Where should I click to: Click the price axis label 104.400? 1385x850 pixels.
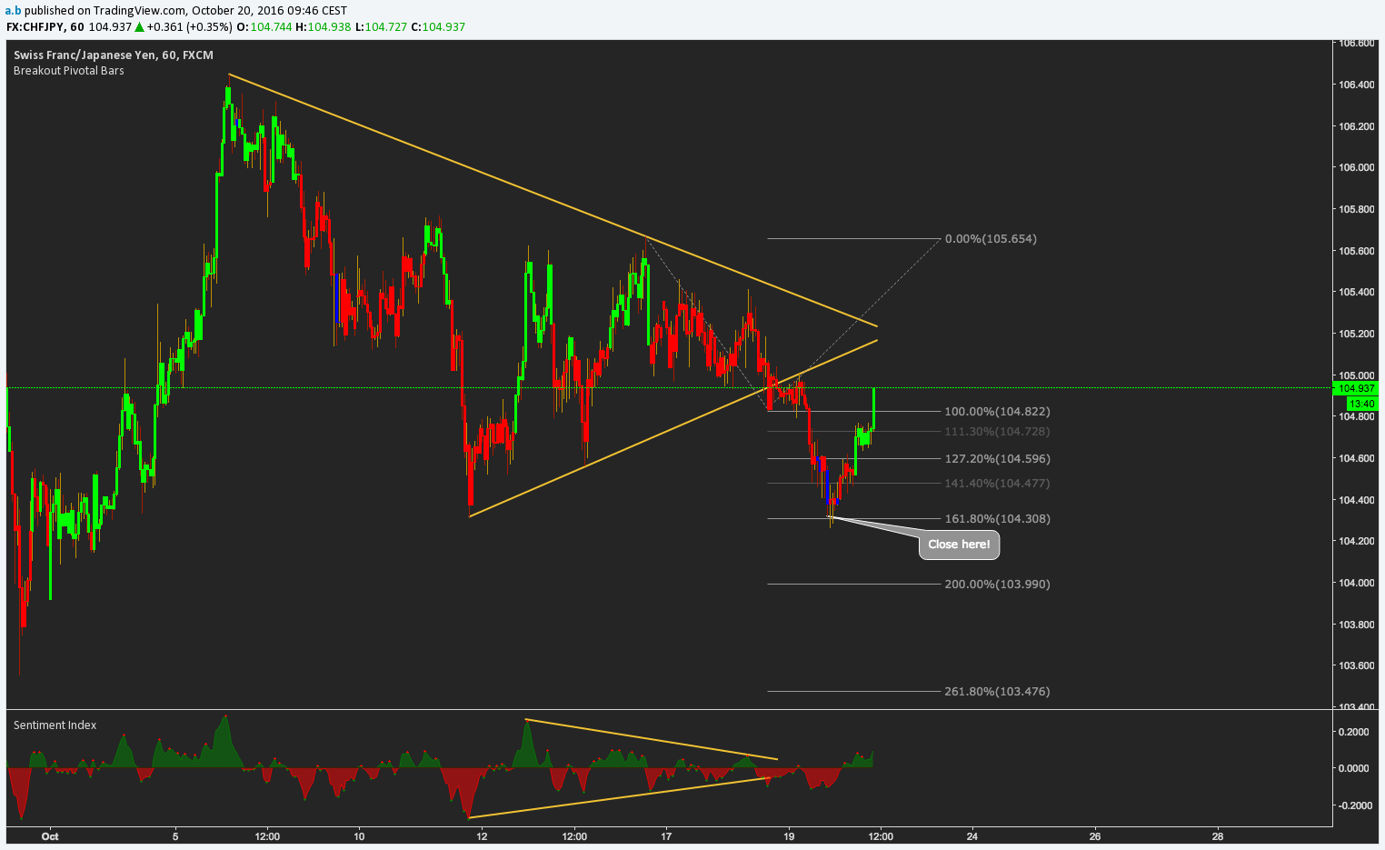(1356, 500)
